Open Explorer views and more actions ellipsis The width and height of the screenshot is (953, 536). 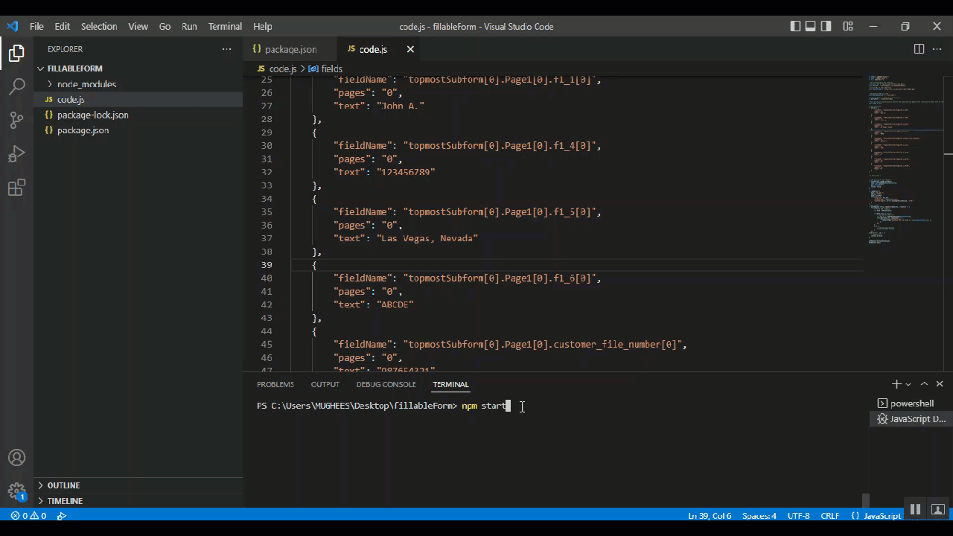pos(226,49)
